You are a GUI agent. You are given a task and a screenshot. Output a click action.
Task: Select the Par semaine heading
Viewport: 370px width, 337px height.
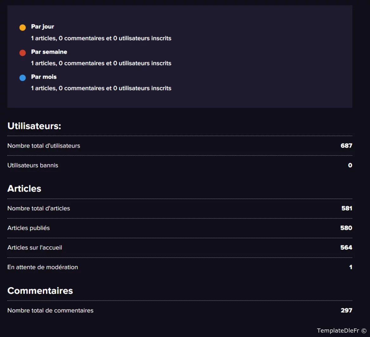49,52
